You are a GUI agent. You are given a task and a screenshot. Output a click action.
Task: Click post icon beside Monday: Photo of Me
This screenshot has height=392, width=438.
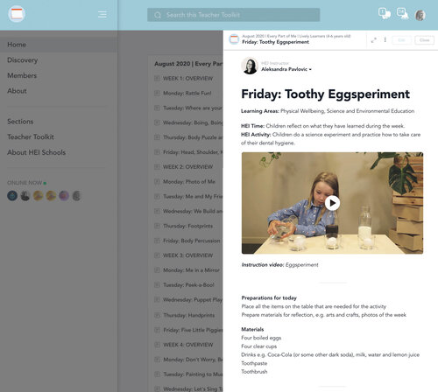point(157,182)
